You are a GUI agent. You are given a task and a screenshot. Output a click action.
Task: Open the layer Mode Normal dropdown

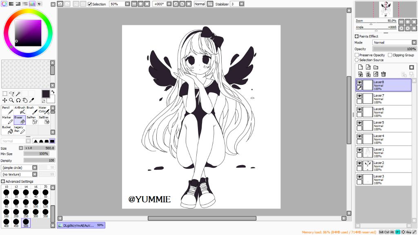pos(414,42)
